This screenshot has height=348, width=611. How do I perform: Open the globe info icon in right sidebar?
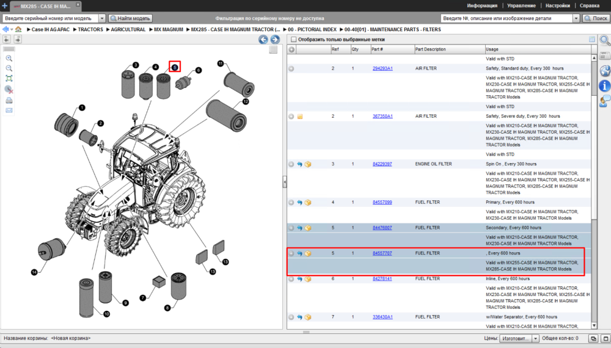pos(605,71)
